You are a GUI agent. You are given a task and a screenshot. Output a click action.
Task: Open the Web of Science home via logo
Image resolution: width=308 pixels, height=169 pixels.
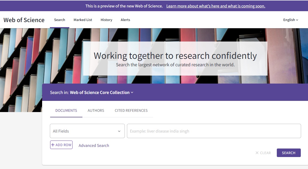(24, 20)
